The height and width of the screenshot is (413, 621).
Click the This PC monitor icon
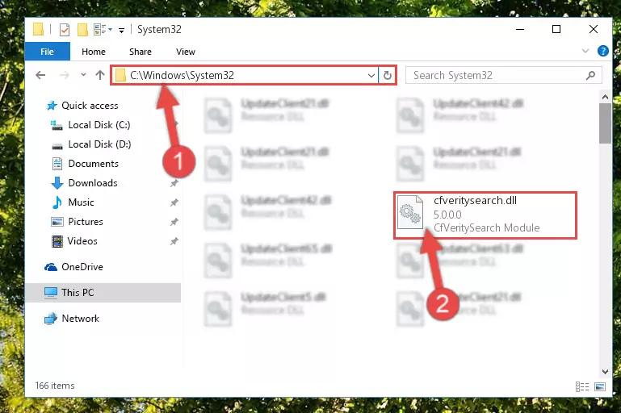[51, 293]
